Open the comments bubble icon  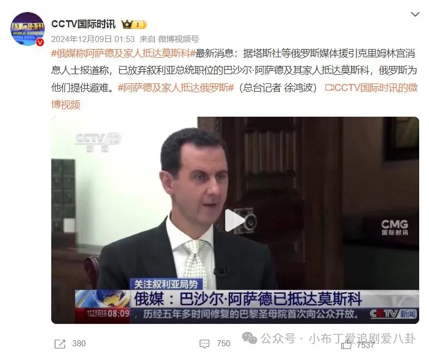click(x=204, y=344)
